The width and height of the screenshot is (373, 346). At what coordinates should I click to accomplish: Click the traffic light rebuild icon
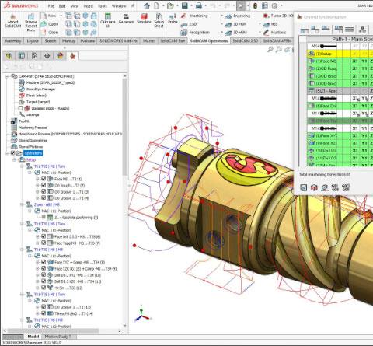255,5
